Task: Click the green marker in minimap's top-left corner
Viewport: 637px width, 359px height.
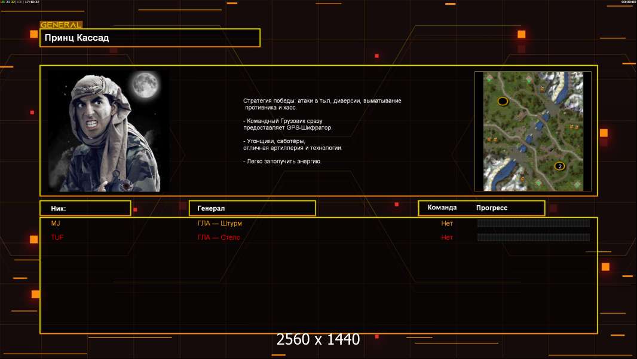Action: pos(489,79)
